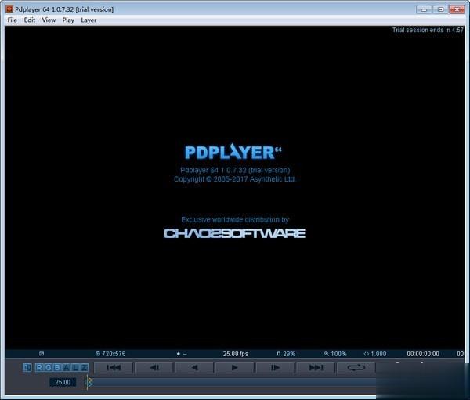Toggle the G green channel
Screen dimensions: 470x400
pyautogui.click(x=49, y=367)
